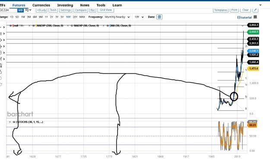This screenshot has width=270, height=160.
Task: Click the orange 86.01 stochastic label
Action: [x=252, y=125]
